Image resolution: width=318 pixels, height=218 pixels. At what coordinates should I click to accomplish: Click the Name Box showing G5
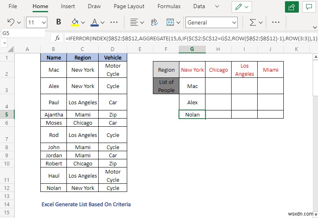[23, 33]
